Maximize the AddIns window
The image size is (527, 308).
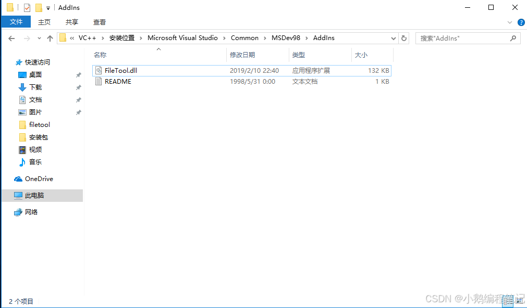click(491, 7)
